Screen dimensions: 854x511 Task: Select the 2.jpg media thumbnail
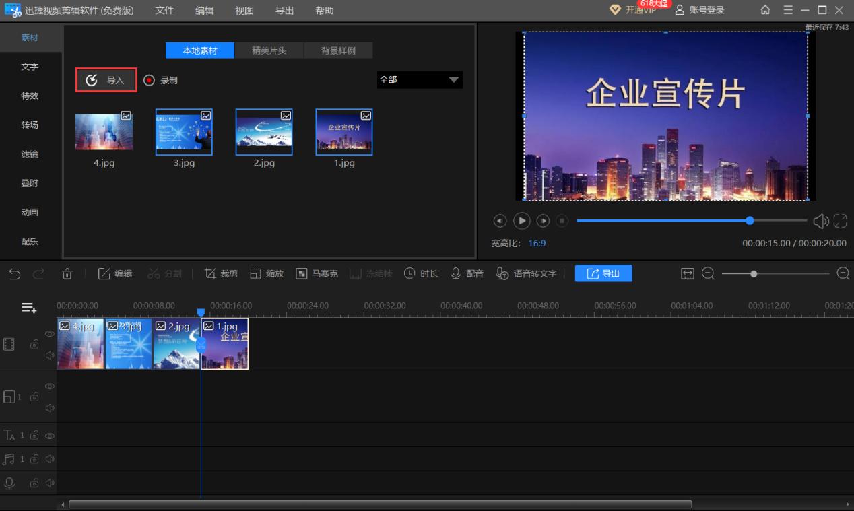(264, 132)
